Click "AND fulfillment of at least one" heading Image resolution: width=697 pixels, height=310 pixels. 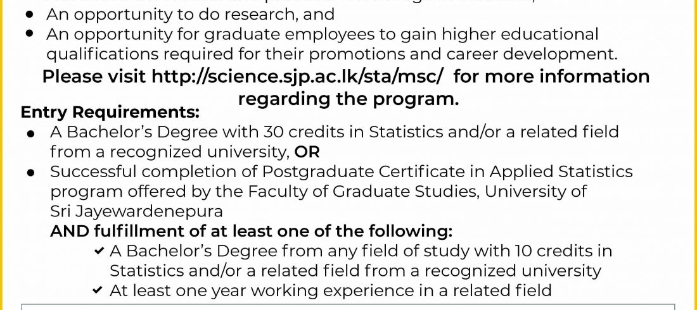click(251, 231)
